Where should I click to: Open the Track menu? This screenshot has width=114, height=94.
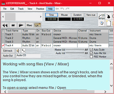(x=21, y=9)
